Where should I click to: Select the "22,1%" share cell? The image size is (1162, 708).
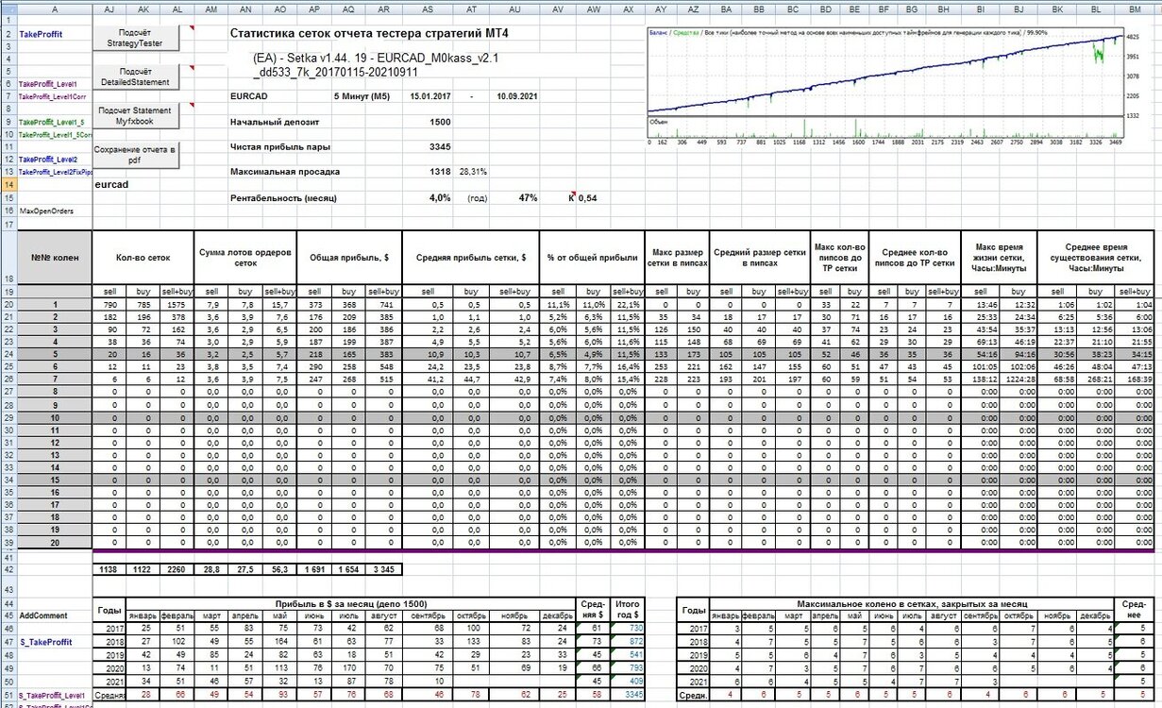pos(627,305)
